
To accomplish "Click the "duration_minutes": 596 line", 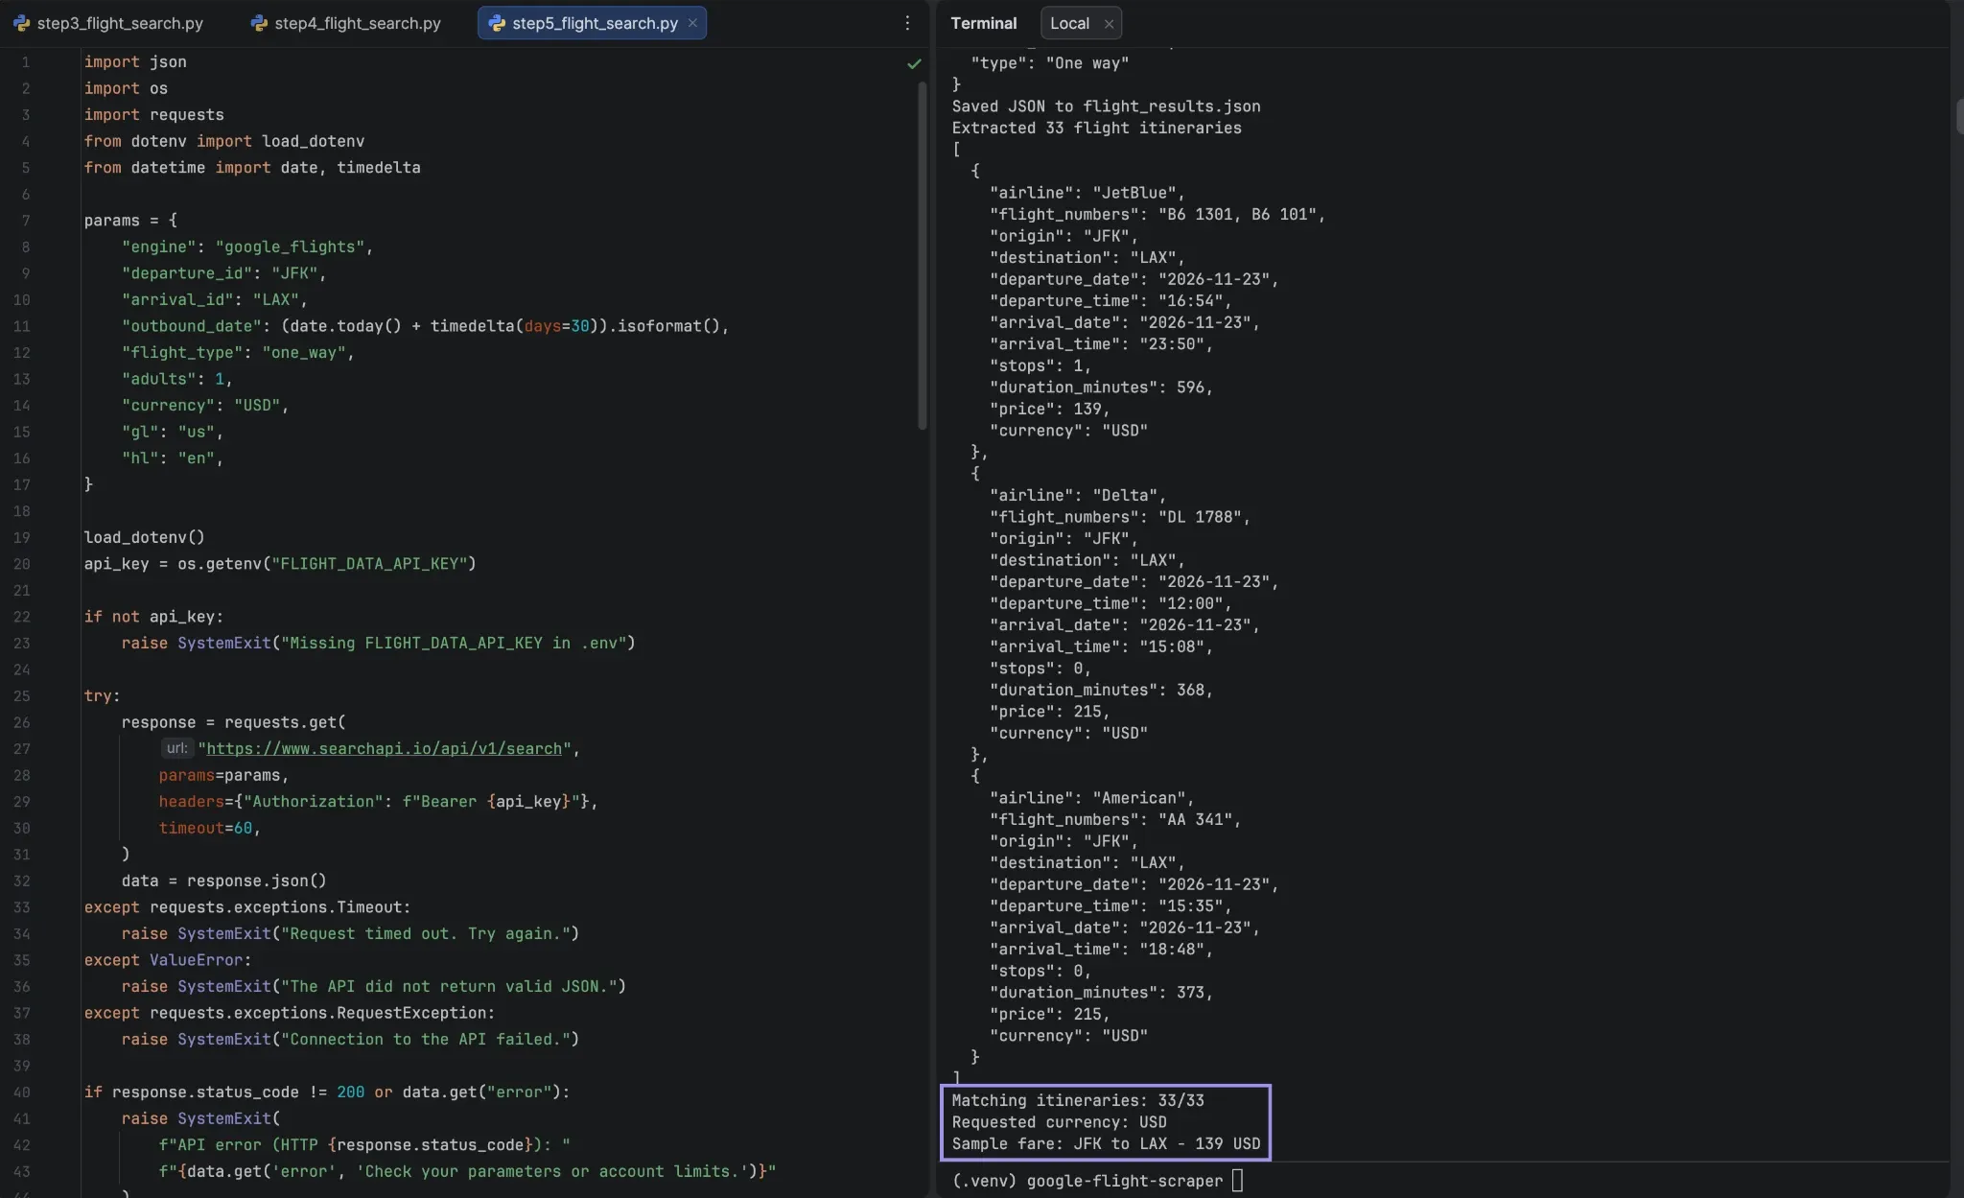I will [1101, 388].
